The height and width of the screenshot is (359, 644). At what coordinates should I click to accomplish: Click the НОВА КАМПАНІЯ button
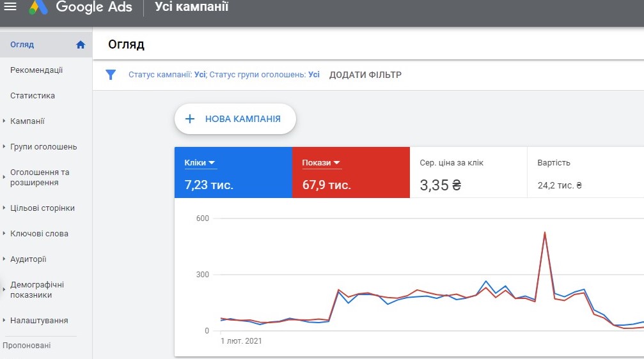tap(235, 119)
